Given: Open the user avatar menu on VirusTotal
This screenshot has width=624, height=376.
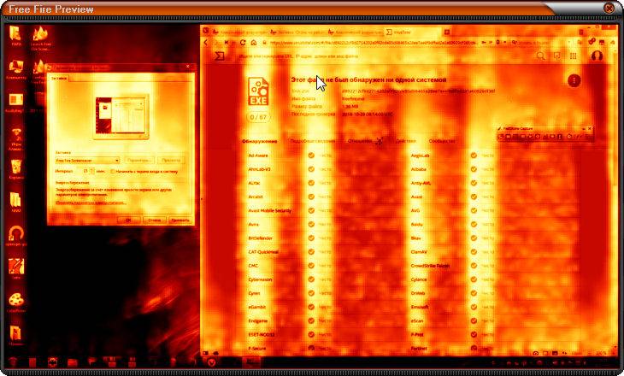Looking at the screenshot, I should (x=596, y=56).
